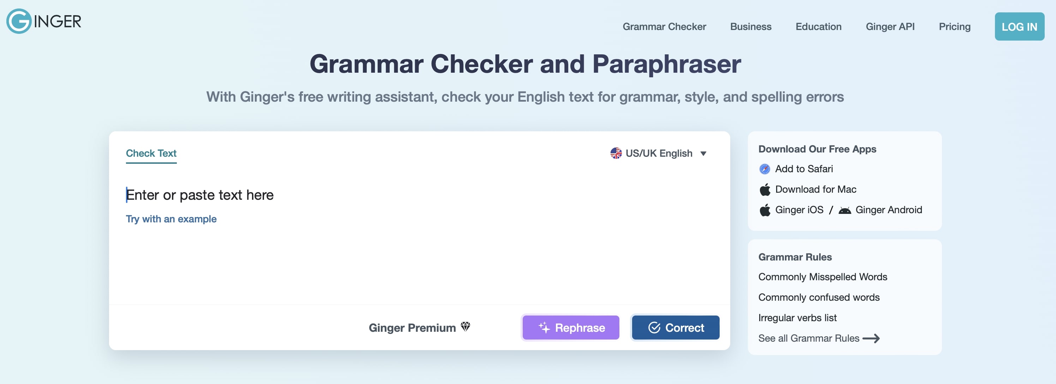Open the US/UK English language dropdown
Screen dimensions: 1056x384
pos(659,153)
